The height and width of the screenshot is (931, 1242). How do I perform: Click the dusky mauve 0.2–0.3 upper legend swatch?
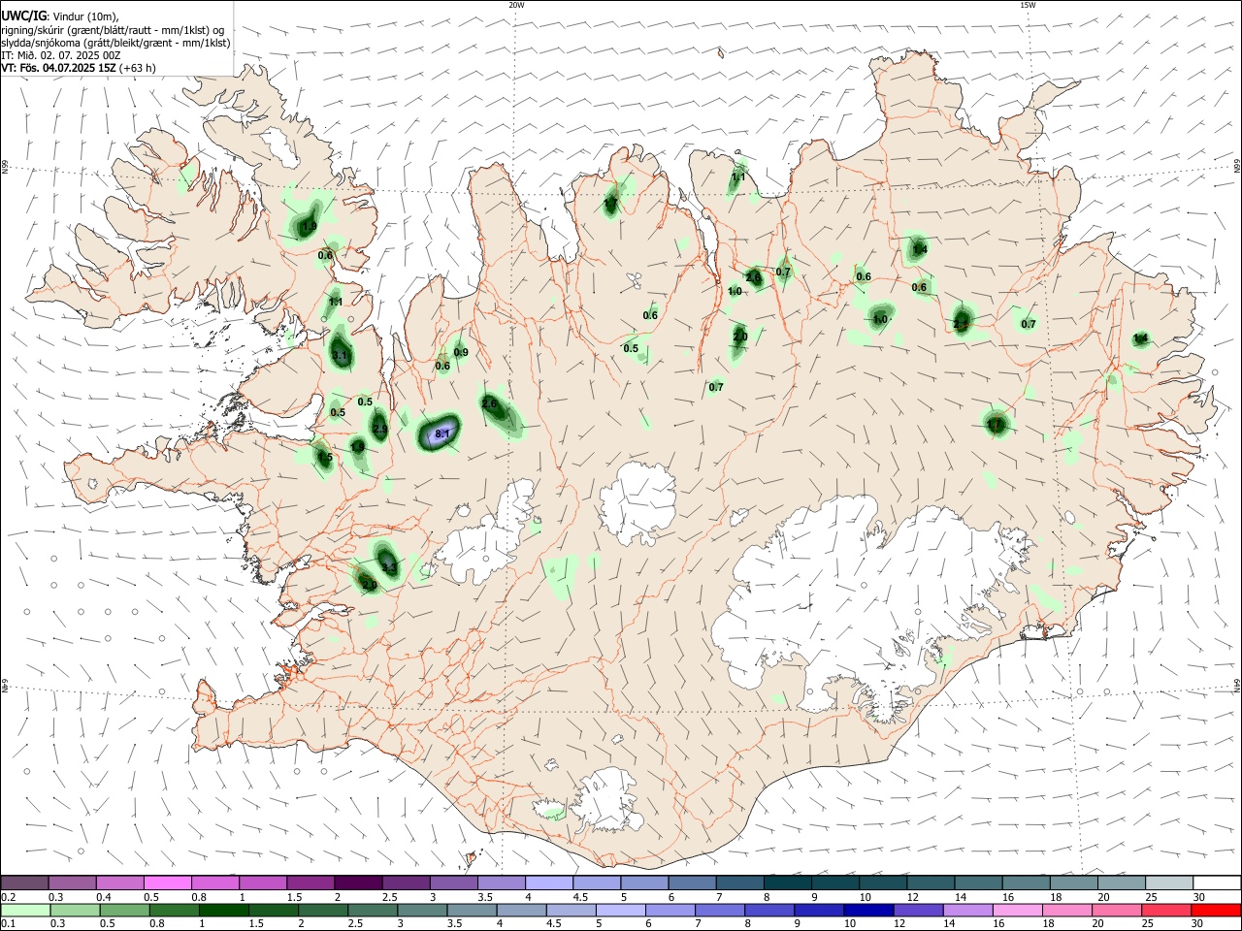click(24, 883)
